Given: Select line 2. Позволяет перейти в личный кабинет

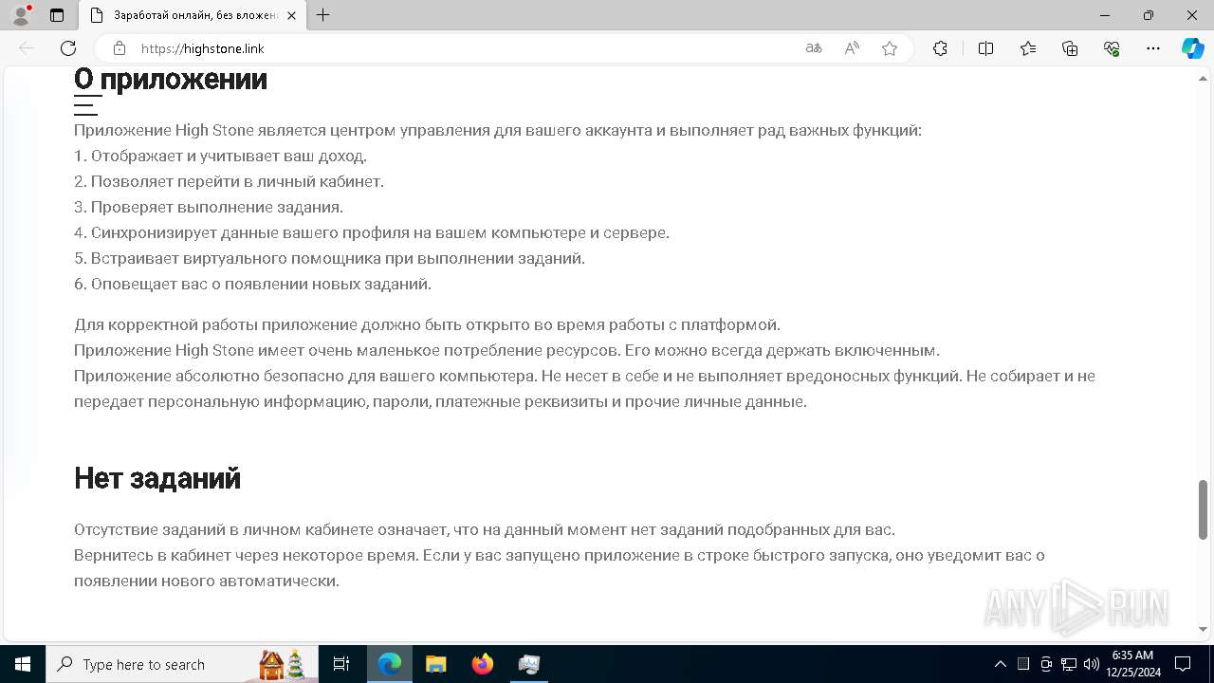Looking at the screenshot, I should pyautogui.click(x=229, y=182).
